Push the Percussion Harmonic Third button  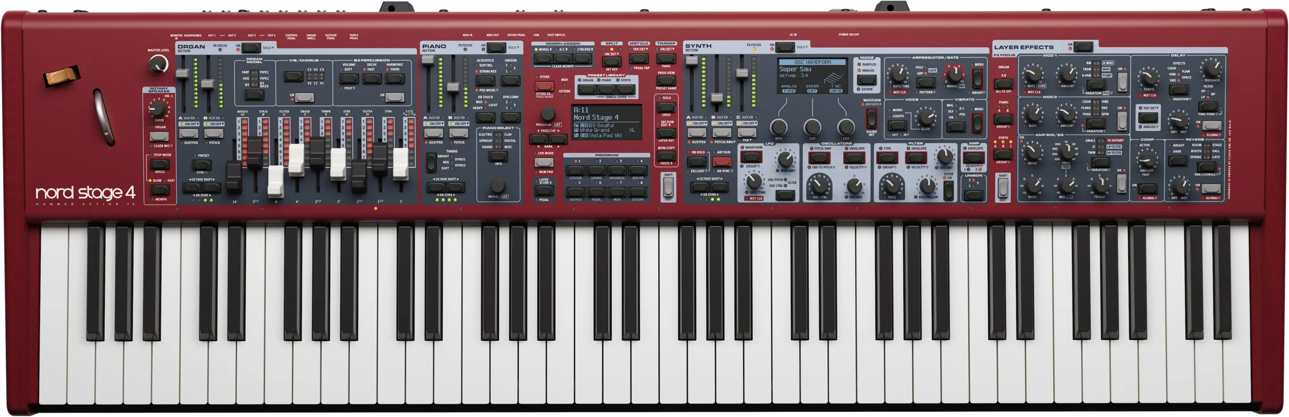coord(395,79)
